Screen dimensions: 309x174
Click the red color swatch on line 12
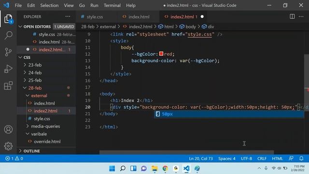click(x=161, y=54)
